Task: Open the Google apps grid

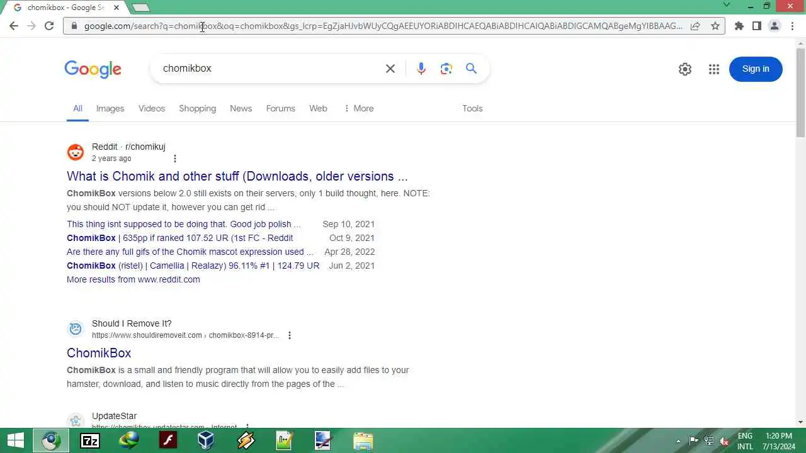Action: pos(714,69)
